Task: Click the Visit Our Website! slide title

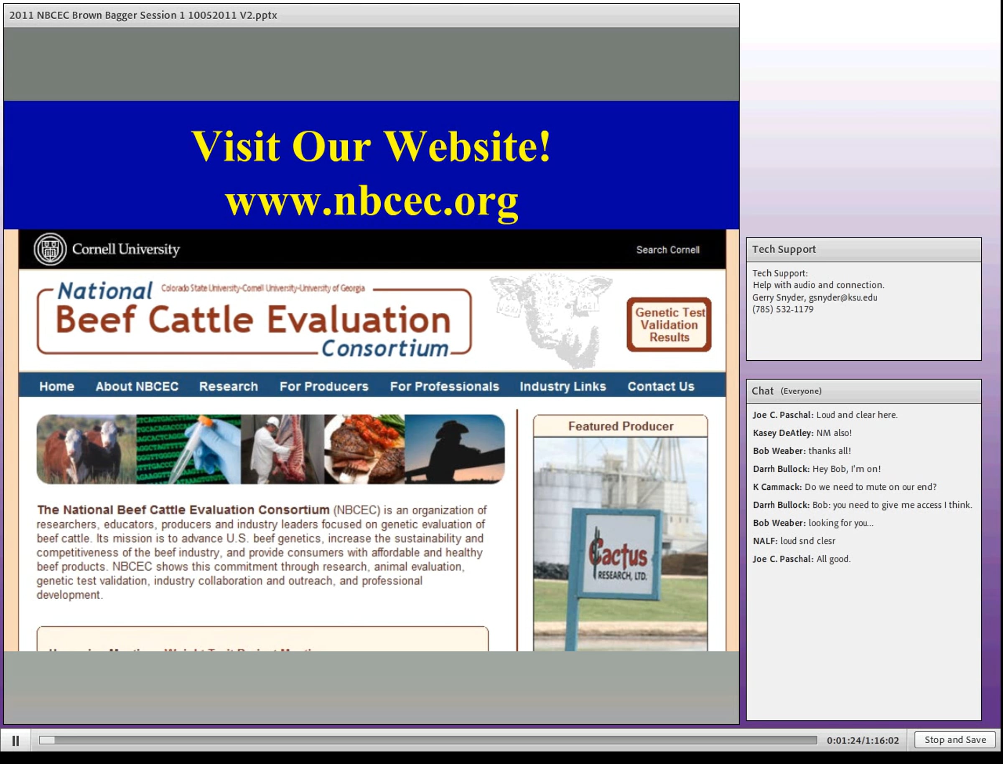Action: [371, 146]
